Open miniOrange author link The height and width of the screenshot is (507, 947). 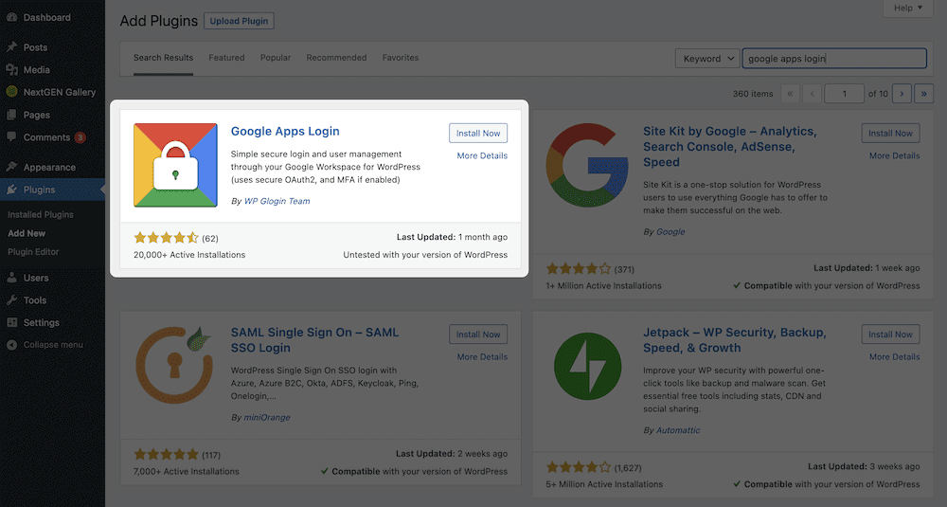tap(267, 418)
